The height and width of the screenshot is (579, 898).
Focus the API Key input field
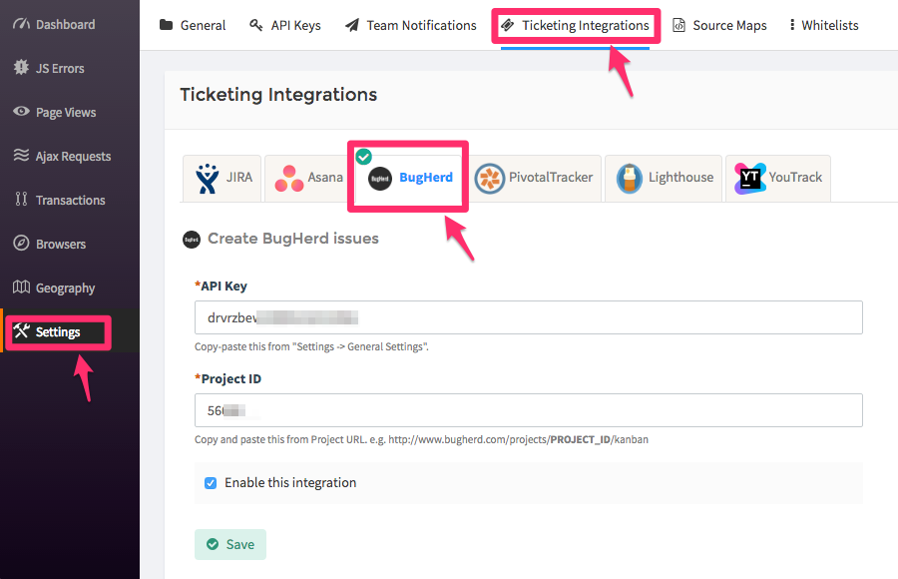[529, 317]
